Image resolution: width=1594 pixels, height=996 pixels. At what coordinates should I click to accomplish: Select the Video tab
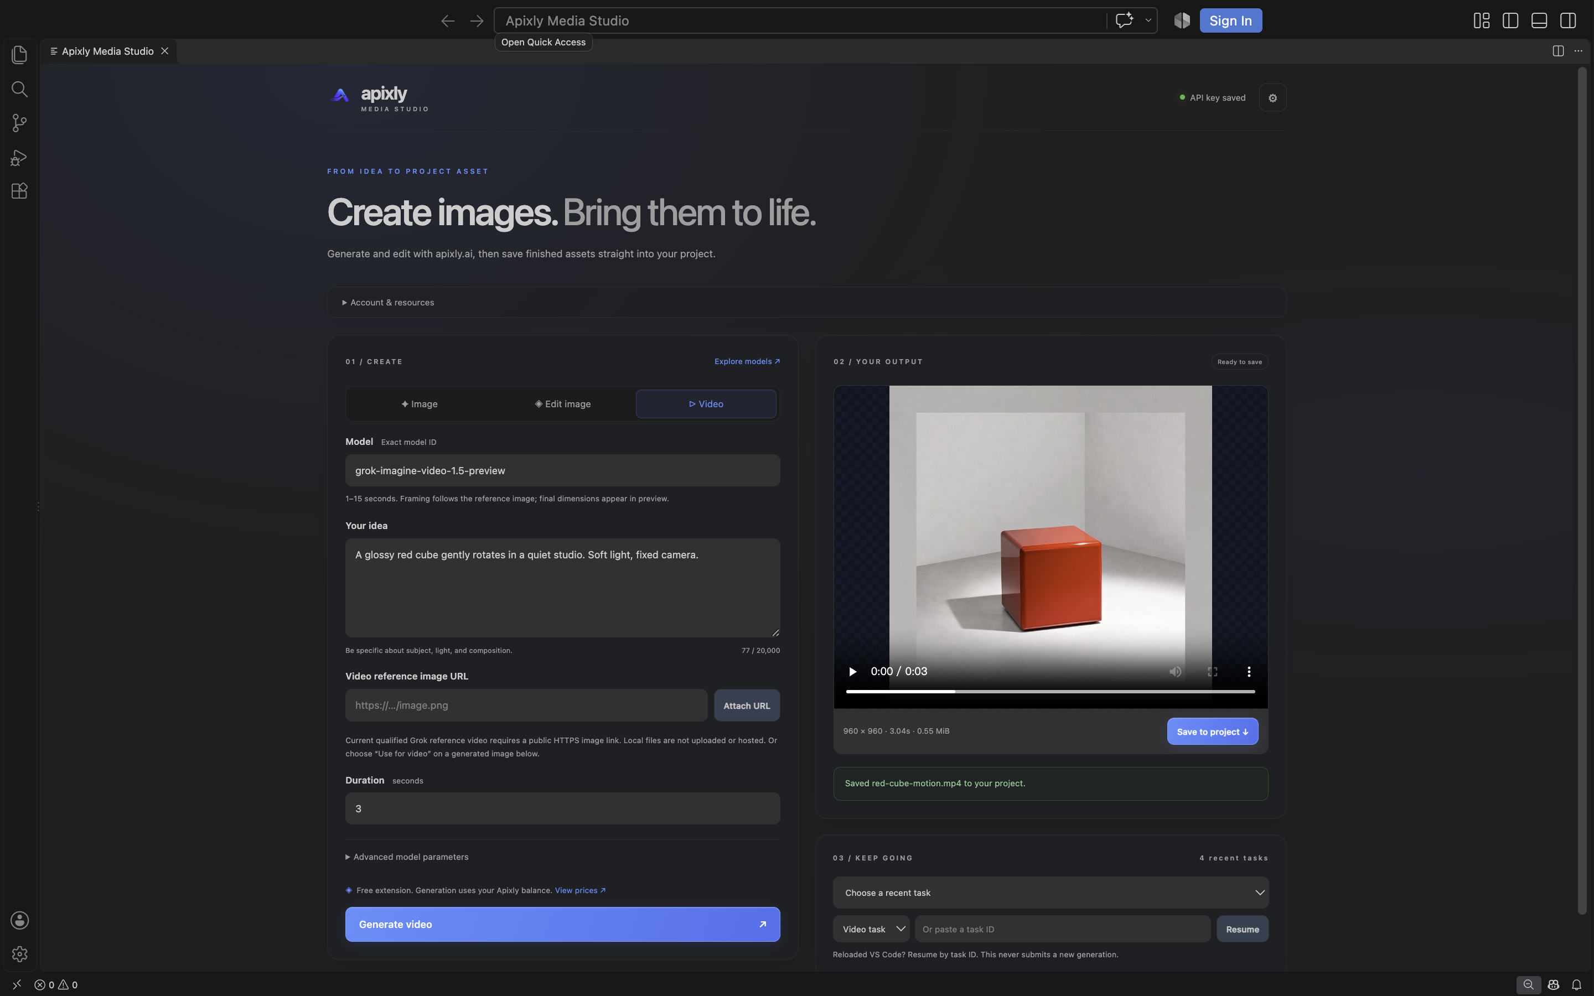pyautogui.click(x=706, y=404)
